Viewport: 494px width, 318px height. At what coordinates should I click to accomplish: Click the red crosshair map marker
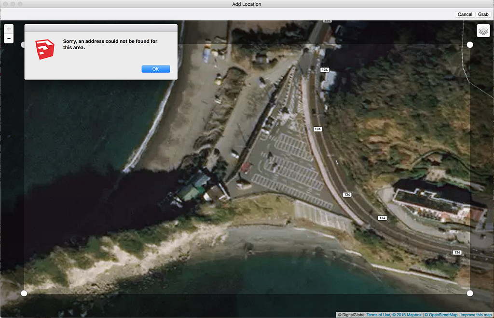click(x=246, y=169)
